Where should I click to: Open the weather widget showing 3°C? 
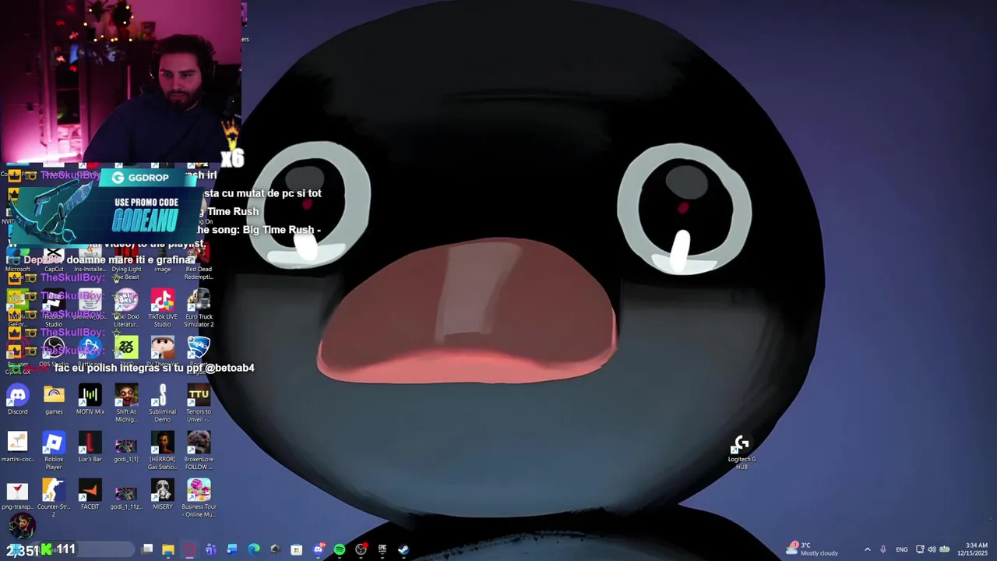(x=813, y=549)
